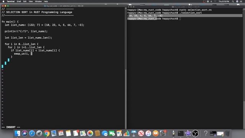245x138 pixels.
Task: Open the pen nib app in Dock
Action: click(173, 133)
